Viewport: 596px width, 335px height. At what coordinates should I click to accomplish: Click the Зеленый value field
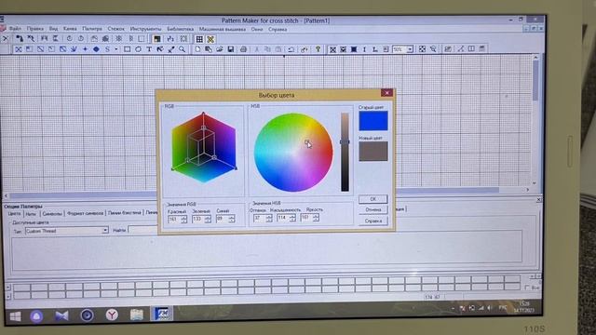point(197,220)
